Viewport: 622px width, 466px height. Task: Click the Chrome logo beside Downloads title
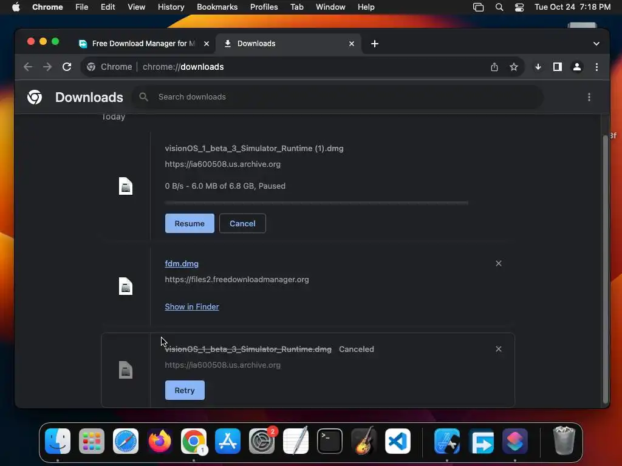tap(35, 97)
